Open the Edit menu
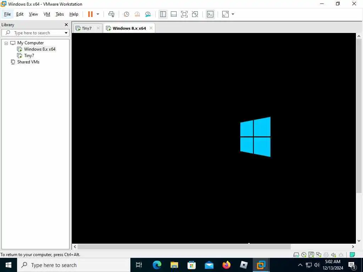The height and width of the screenshot is (272, 363). 20,14
